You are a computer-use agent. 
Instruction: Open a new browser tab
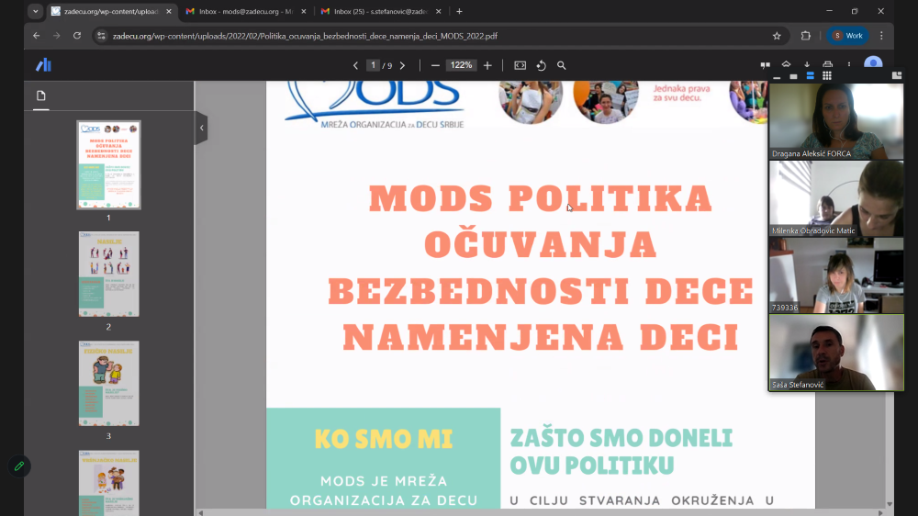coord(459,11)
